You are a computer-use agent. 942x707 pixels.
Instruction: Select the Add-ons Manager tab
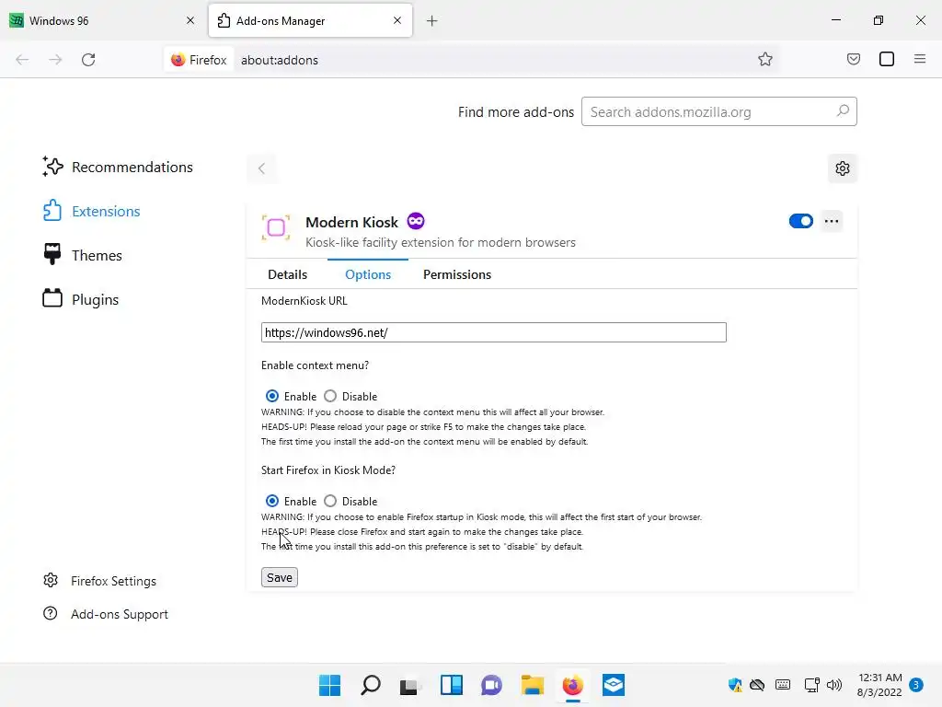(310, 20)
